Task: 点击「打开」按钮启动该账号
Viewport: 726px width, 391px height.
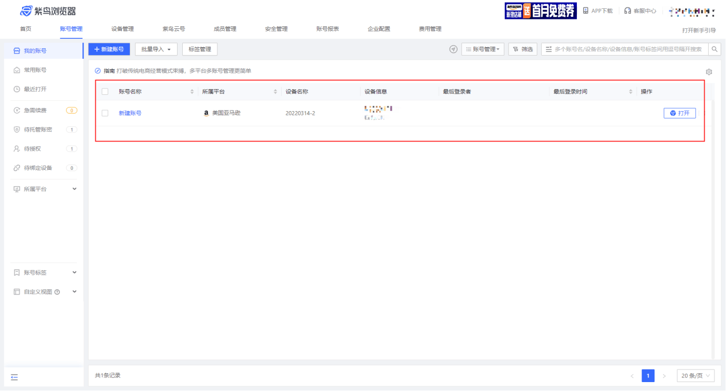Action: point(679,113)
